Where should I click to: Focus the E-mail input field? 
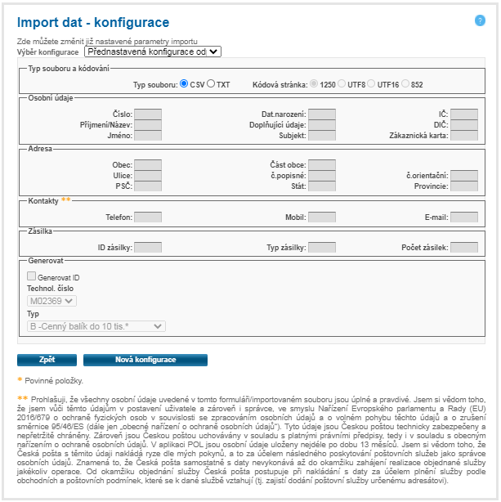click(464, 217)
